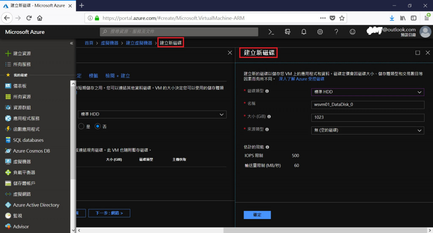Open notifications bell icon
The height and width of the screenshot is (233, 433).
pos(304,32)
